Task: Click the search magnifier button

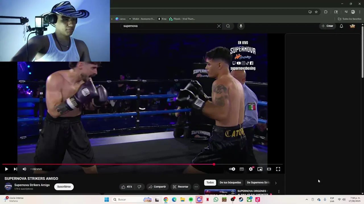Action: click(x=228, y=26)
